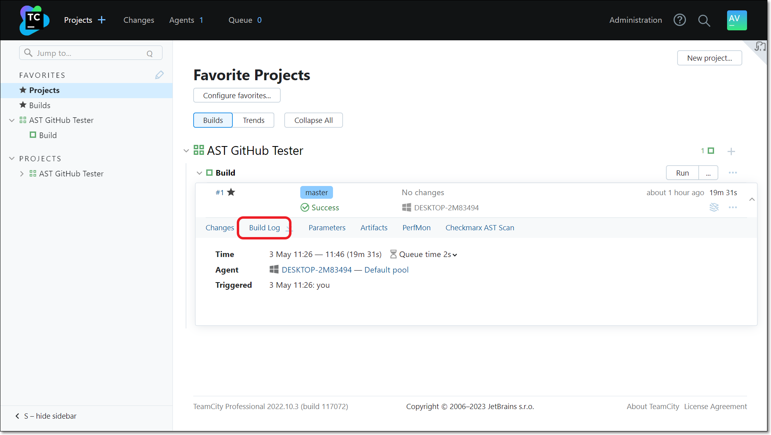Select the Builds view toggle

click(213, 120)
